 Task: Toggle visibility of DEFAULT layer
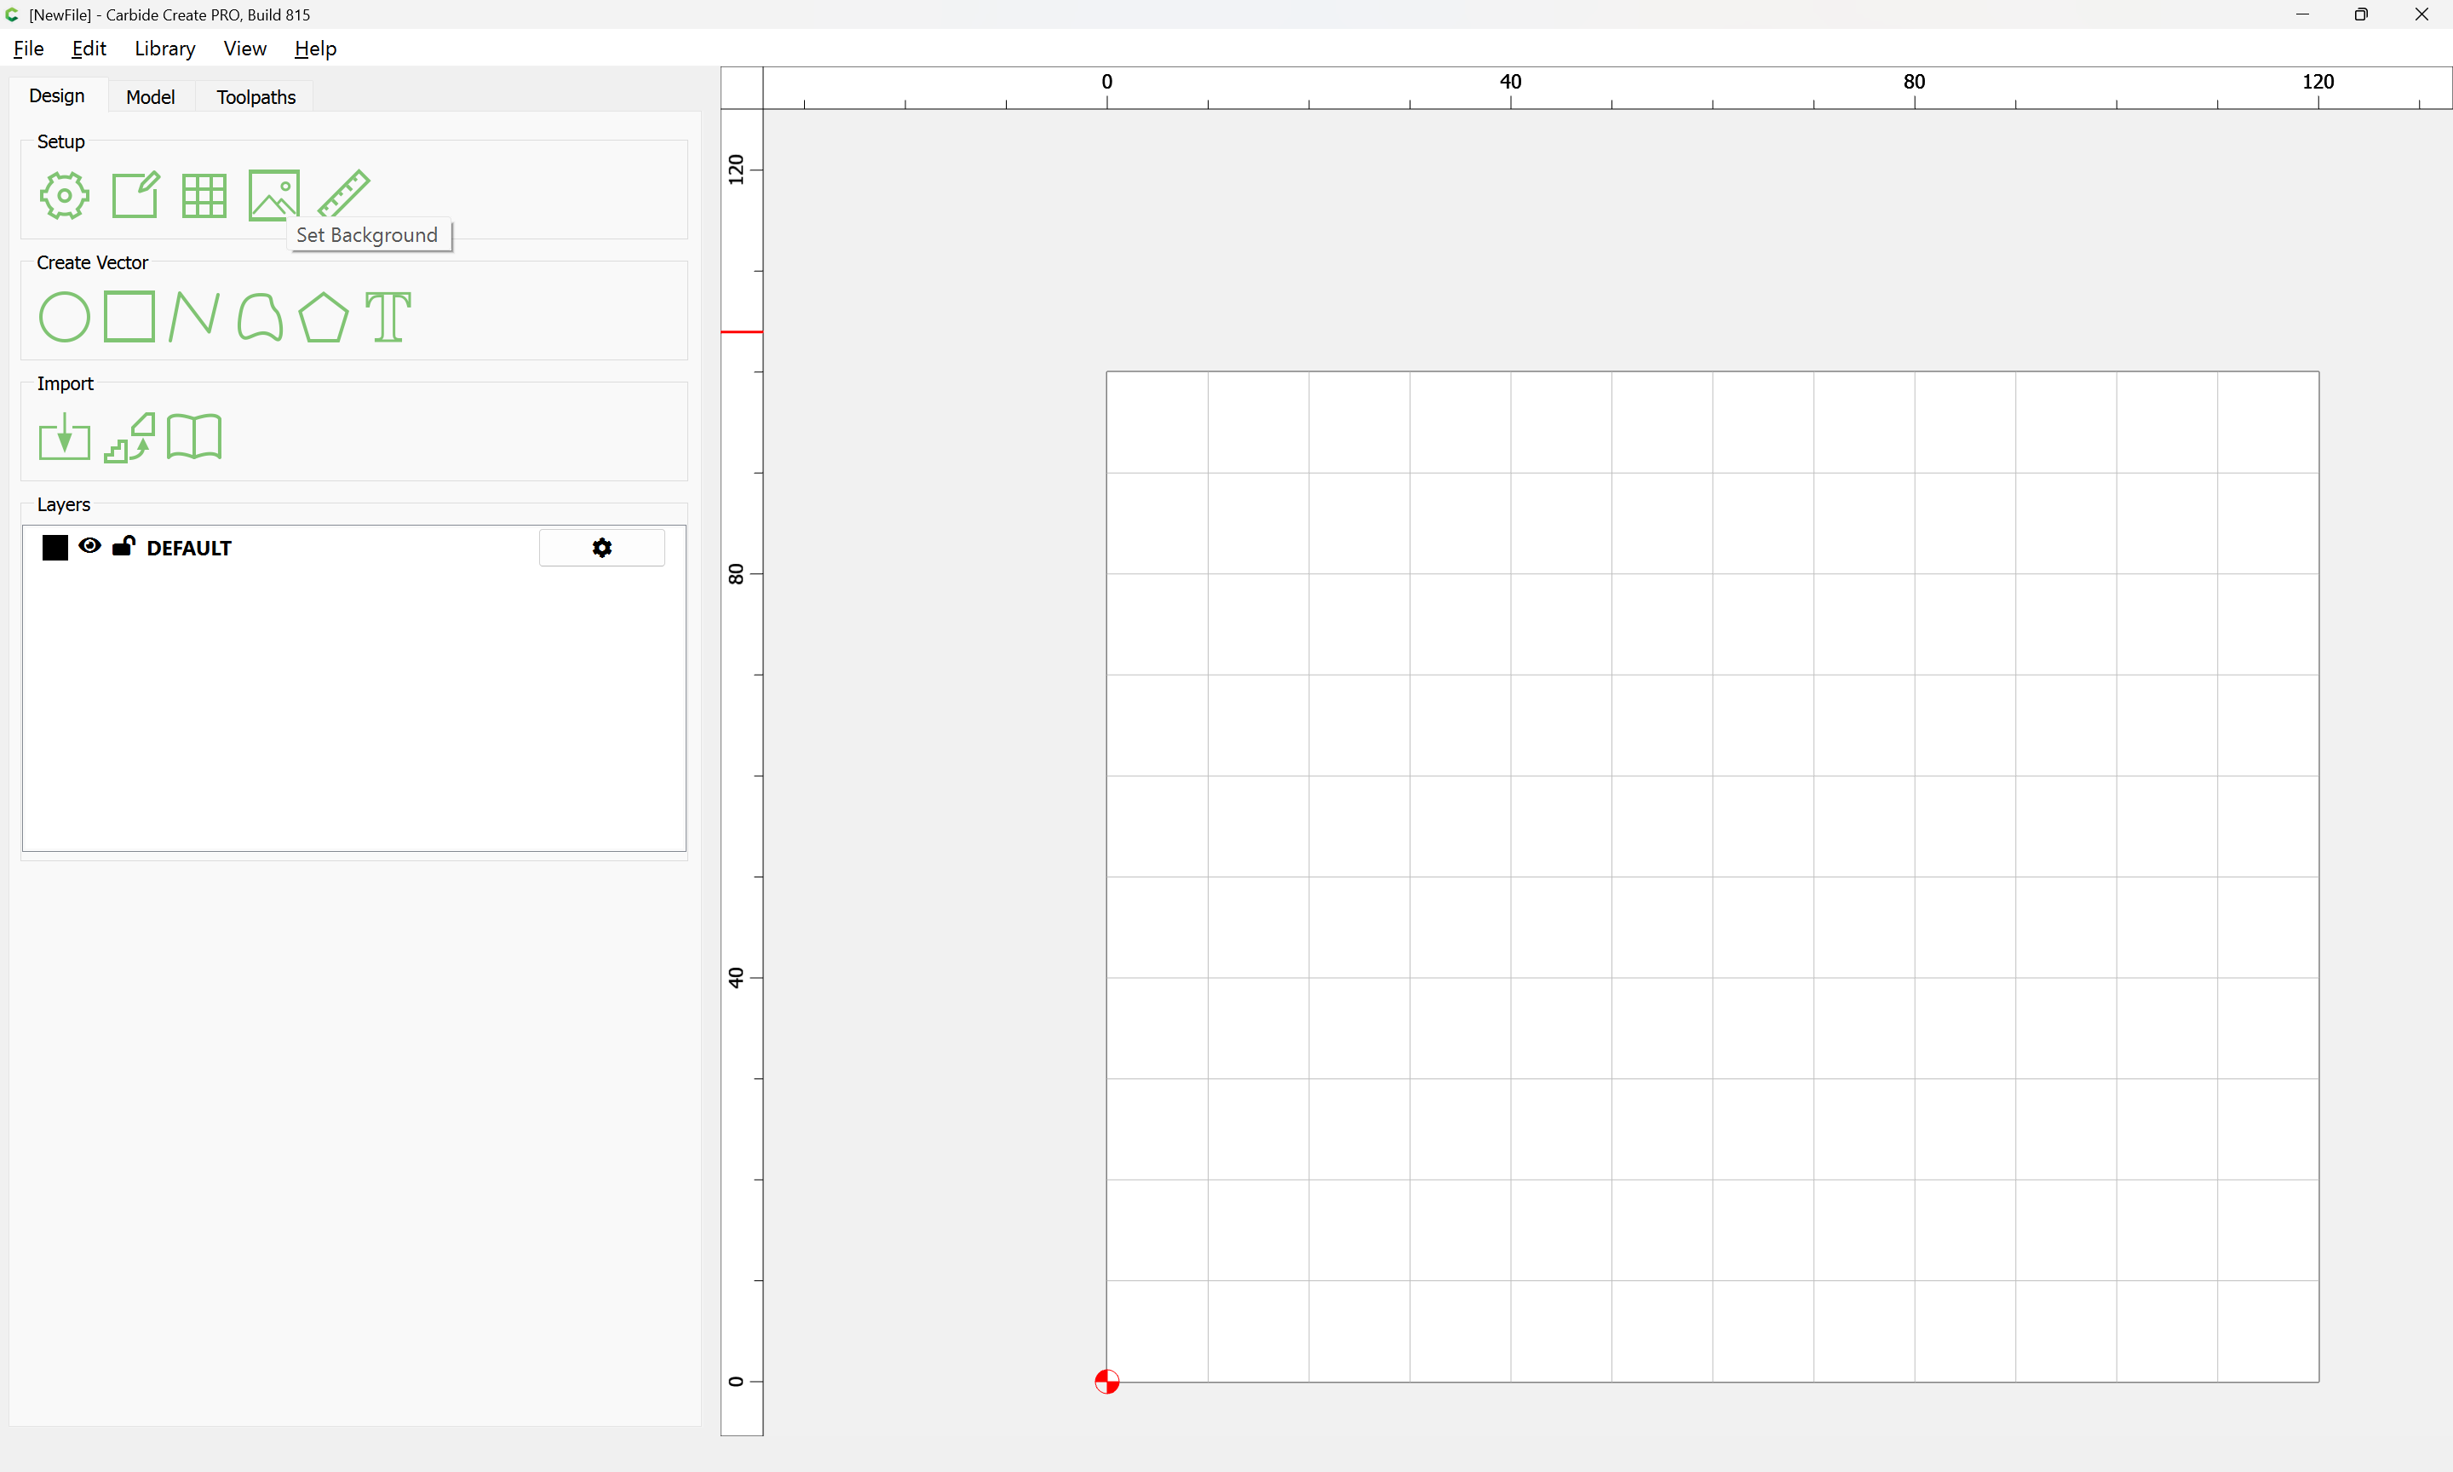click(x=89, y=545)
